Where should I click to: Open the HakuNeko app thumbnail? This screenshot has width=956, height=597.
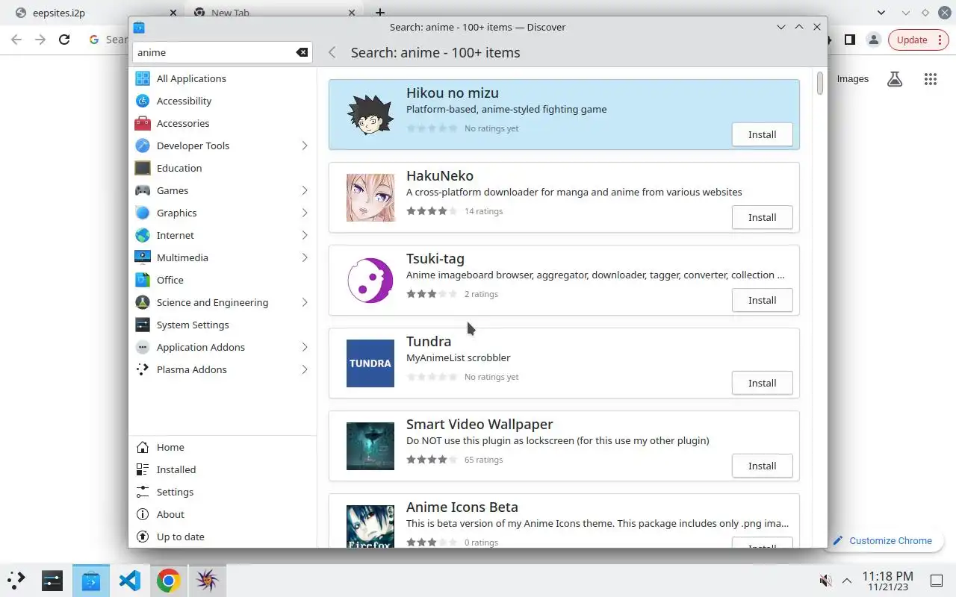pyautogui.click(x=370, y=198)
